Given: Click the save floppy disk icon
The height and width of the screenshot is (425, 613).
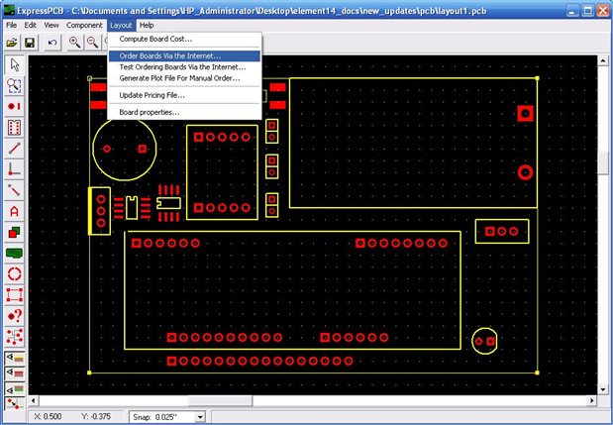Looking at the screenshot, I should pyautogui.click(x=30, y=43).
